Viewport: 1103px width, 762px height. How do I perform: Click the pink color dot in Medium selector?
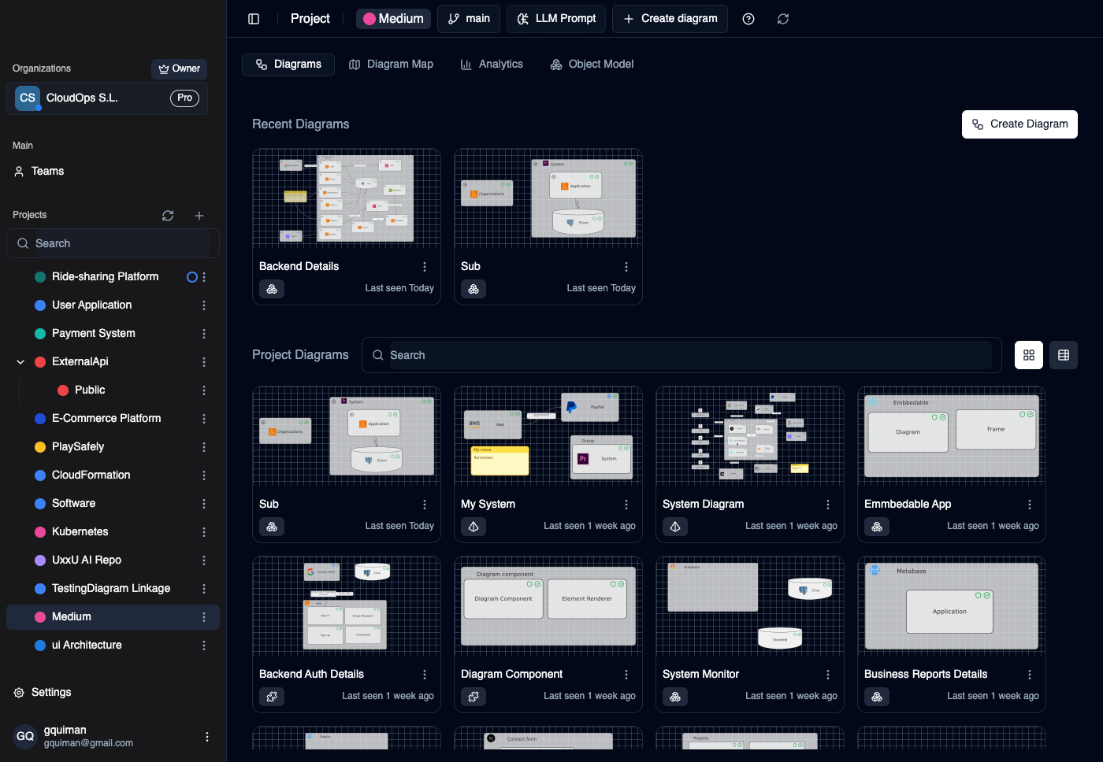point(370,19)
